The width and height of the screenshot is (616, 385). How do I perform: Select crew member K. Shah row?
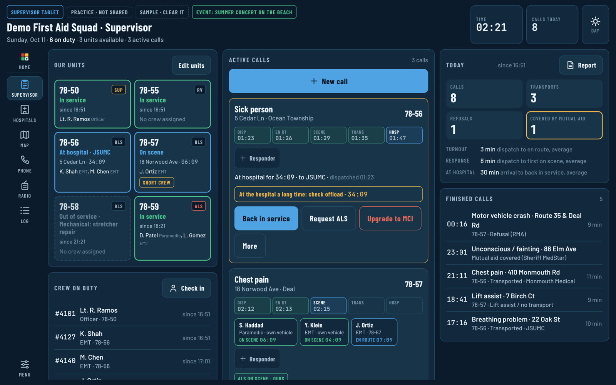click(132, 338)
